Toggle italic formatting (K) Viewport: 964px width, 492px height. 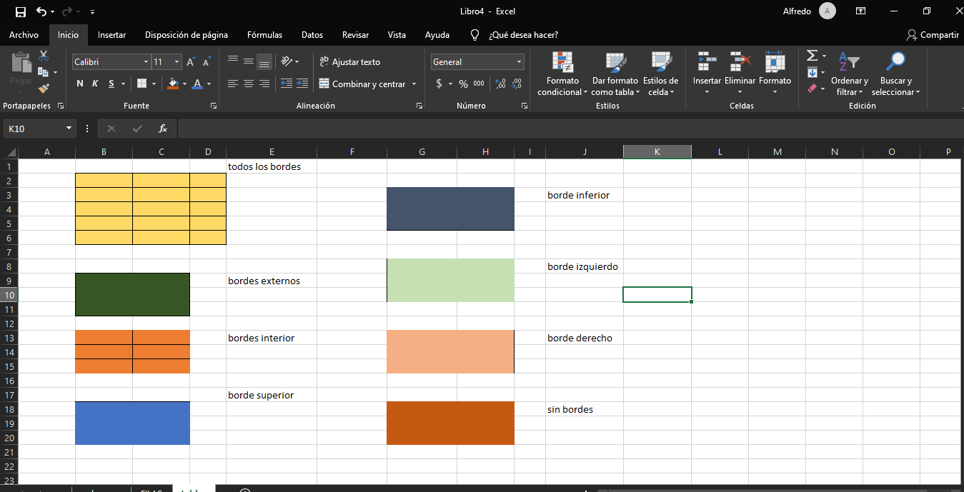tap(95, 84)
